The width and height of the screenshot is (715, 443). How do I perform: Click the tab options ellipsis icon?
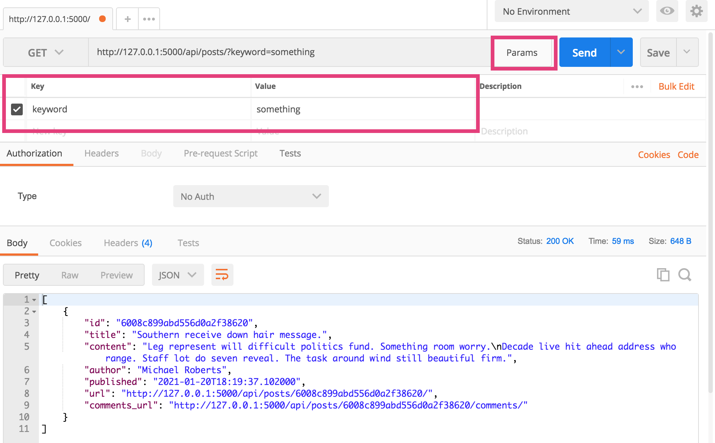[149, 19]
